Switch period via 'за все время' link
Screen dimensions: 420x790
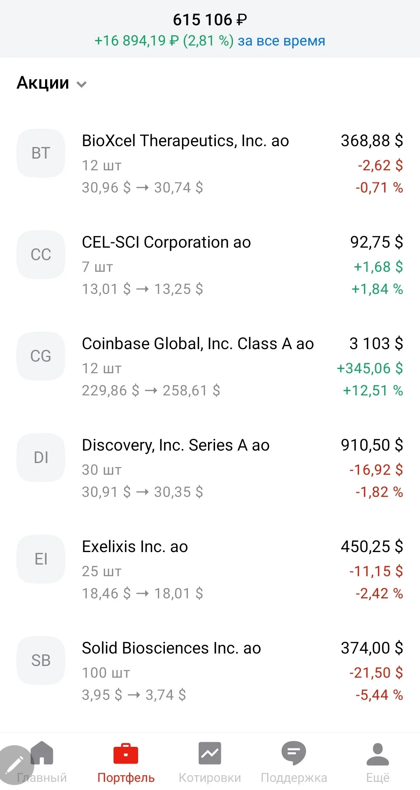281,40
